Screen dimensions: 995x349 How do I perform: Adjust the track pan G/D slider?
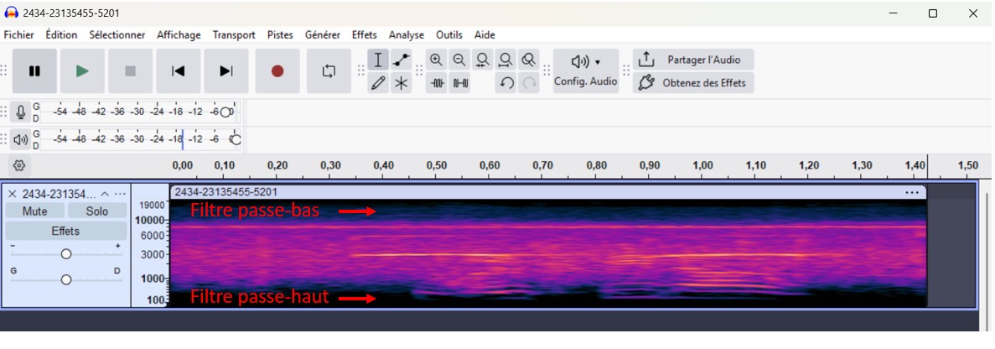(66, 279)
